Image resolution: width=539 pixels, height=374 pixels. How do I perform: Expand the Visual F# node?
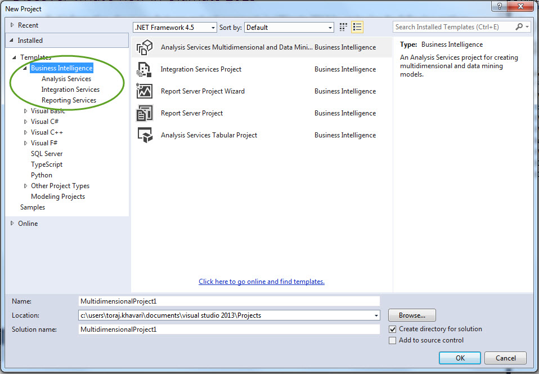(25, 143)
